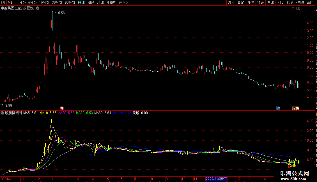Click the 中百集团(日线.前复权) title
Screen dimensions: 317x182
click(18, 8)
